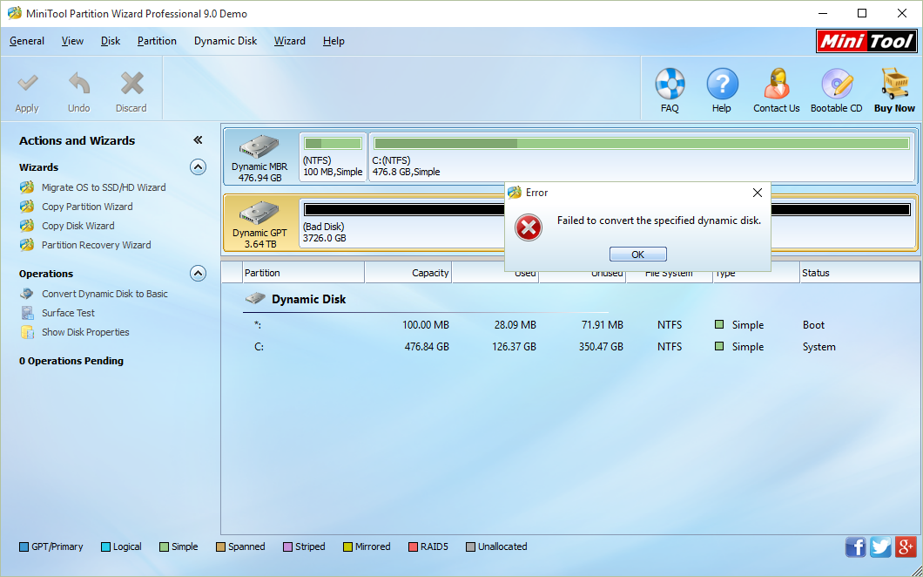Image resolution: width=923 pixels, height=577 pixels.
Task: Click the Show Disk Properties icon
Action: (27, 332)
